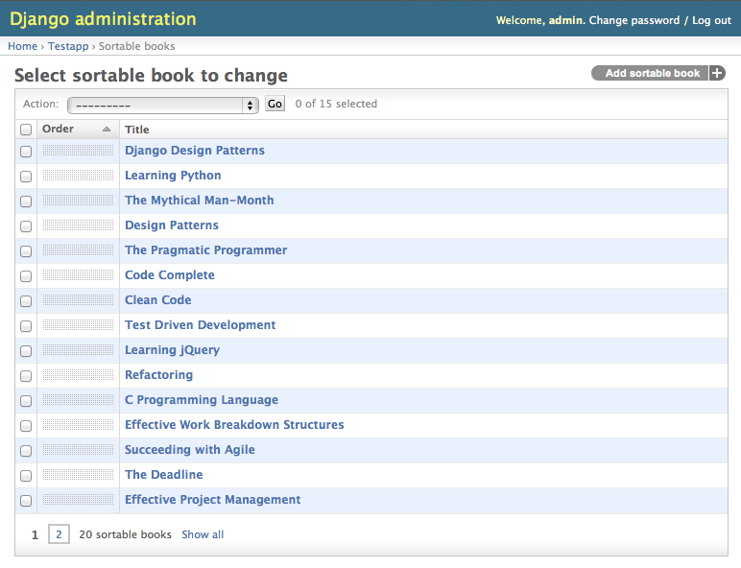
Task: Tick The Mythical Man-Month checkbox
Action: click(26, 201)
